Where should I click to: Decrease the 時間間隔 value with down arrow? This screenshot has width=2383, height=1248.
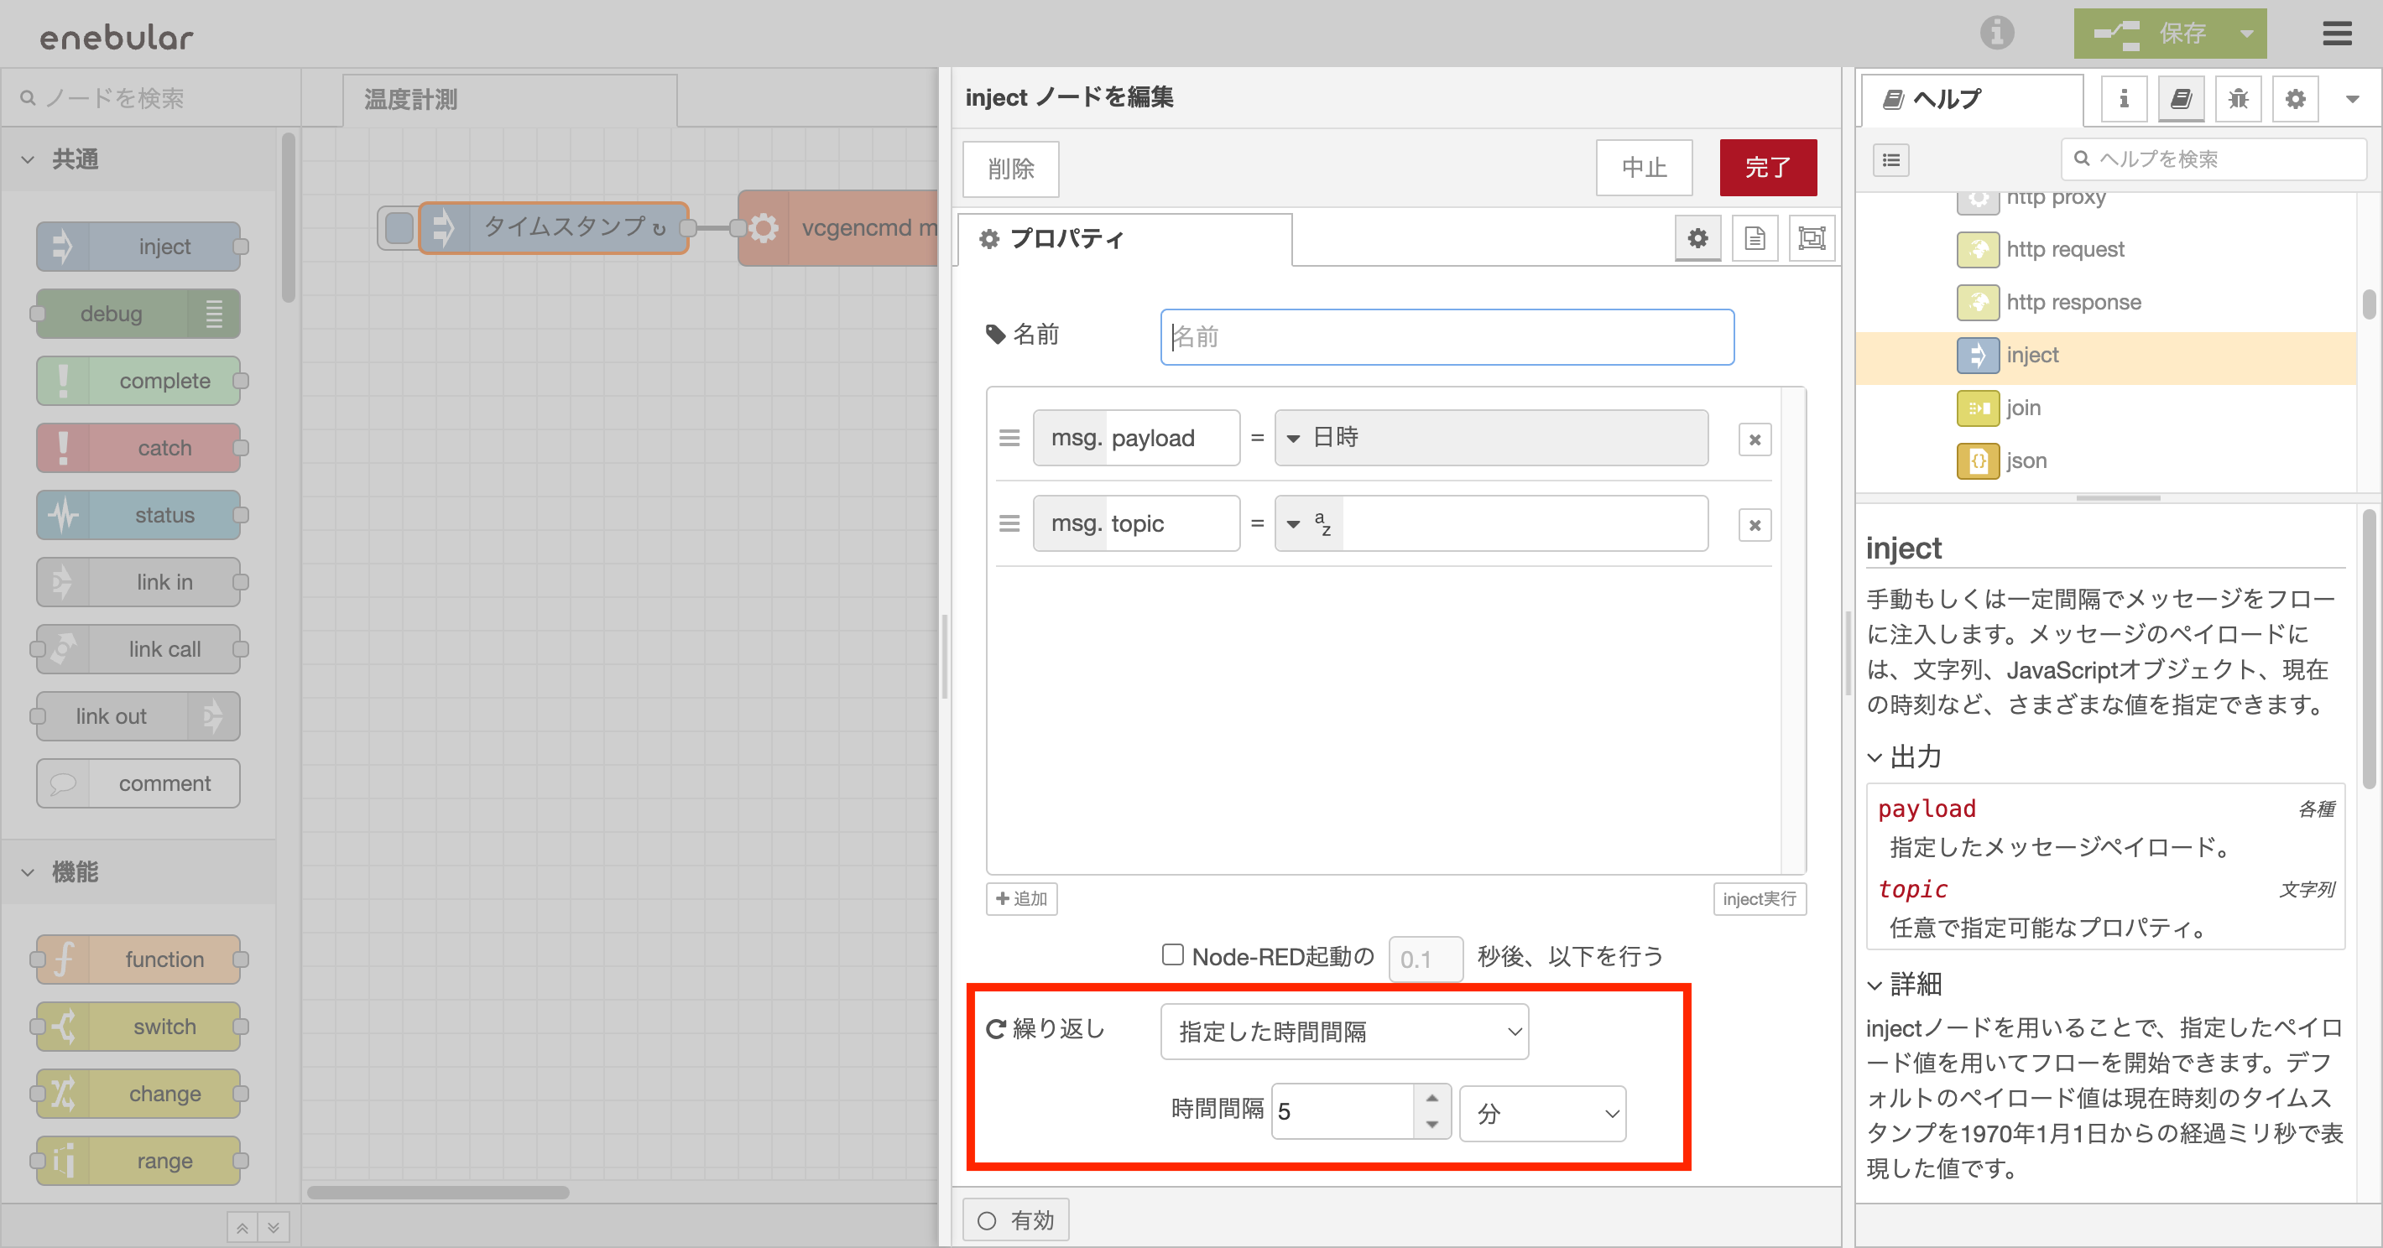[1432, 1125]
